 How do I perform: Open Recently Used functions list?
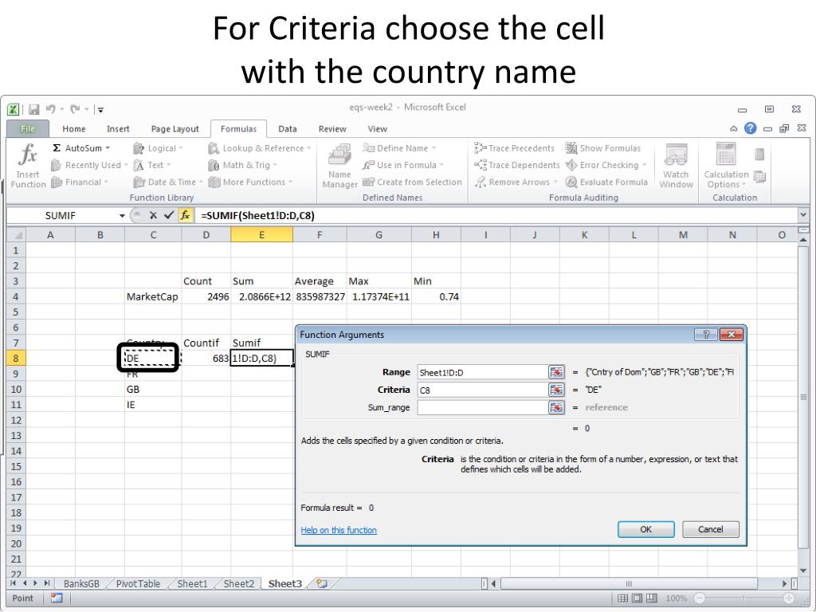(89, 165)
